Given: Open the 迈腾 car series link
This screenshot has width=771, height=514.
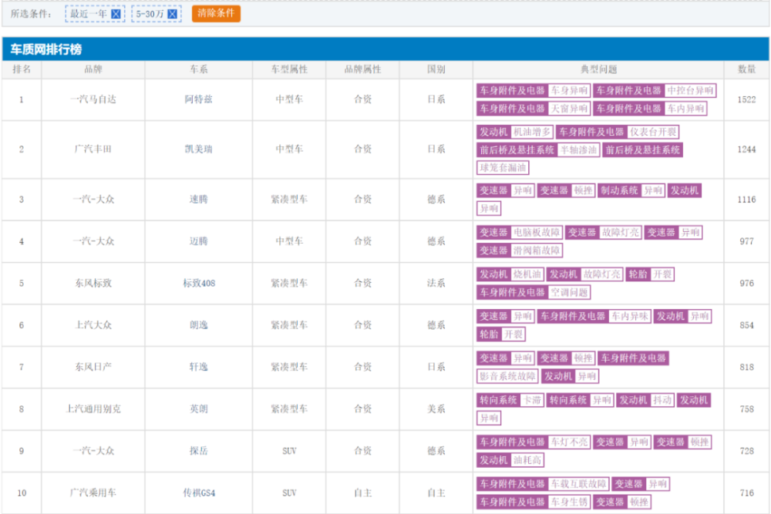Looking at the screenshot, I should [199, 240].
